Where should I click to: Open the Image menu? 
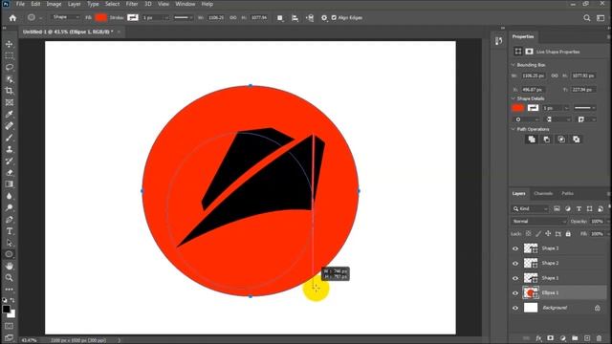click(54, 4)
